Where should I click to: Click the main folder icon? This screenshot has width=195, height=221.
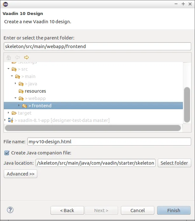pyautogui.click(x=17, y=76)
